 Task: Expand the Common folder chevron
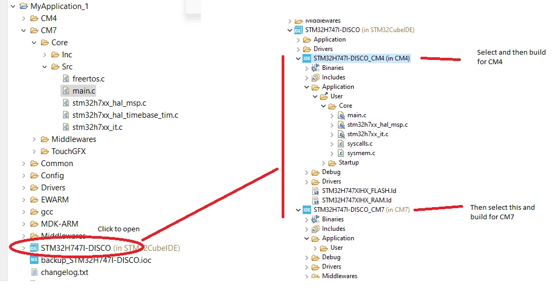click(x=24, y=164)
